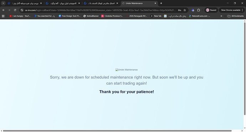Bookmark this page with star icon
The image size is (246, 132).
[x=185, y=10]
